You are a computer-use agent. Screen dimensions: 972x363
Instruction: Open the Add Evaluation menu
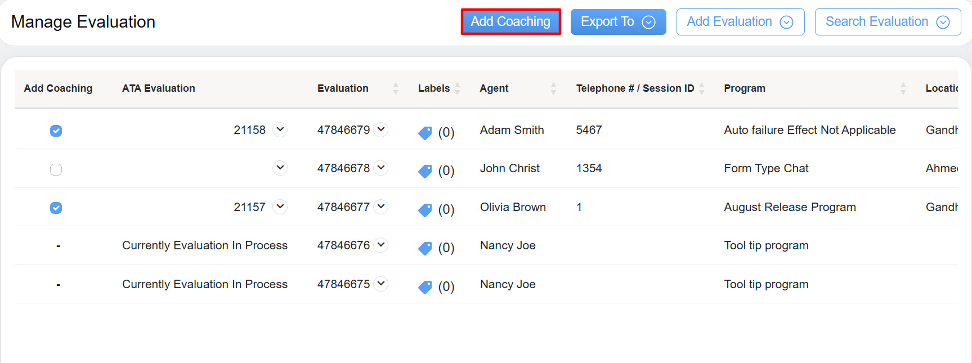740,22
